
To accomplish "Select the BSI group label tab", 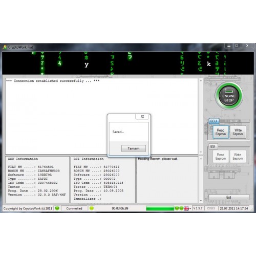I will click(213, 146).
